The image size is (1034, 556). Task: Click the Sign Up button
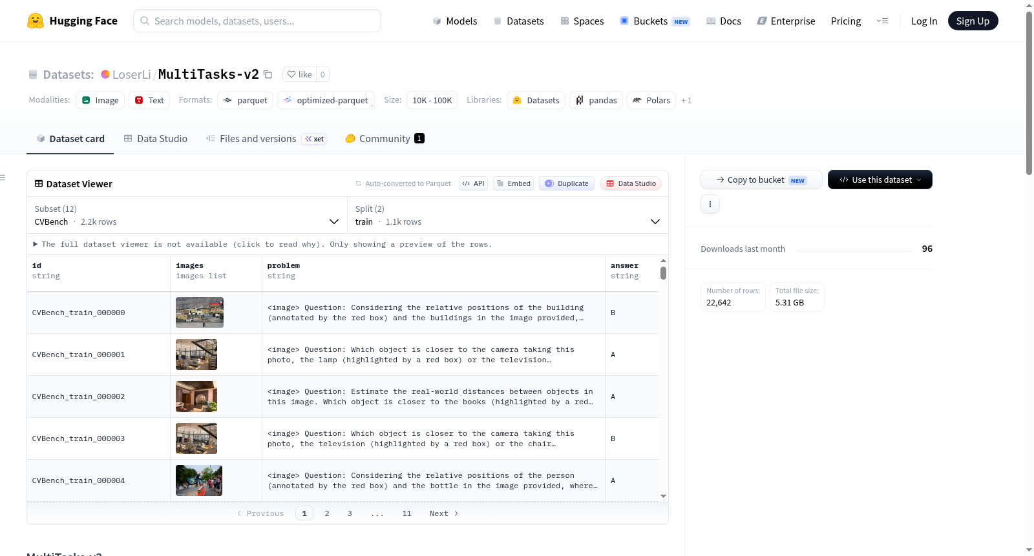click(973, 21)
